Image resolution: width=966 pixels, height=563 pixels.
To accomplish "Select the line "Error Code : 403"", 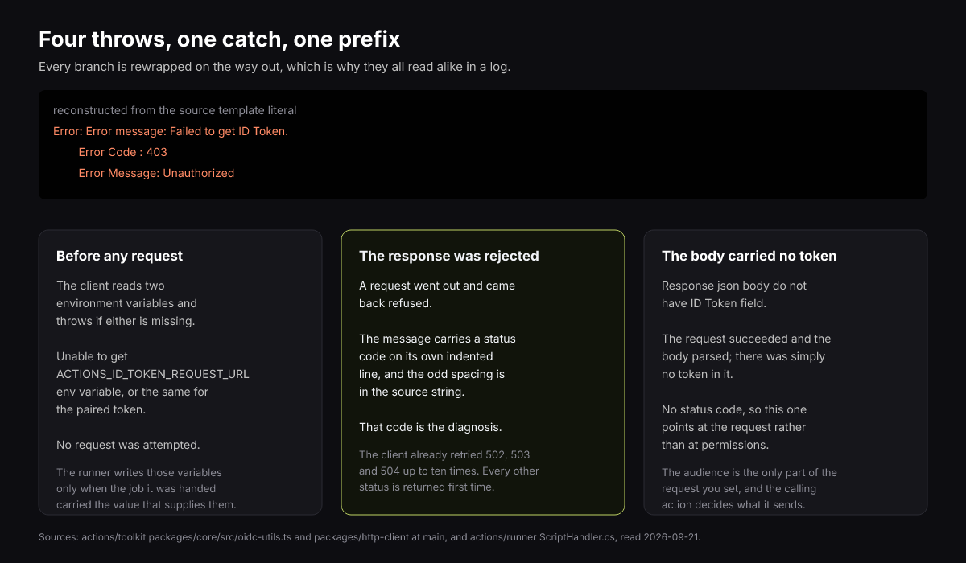I will click(123, 152).
